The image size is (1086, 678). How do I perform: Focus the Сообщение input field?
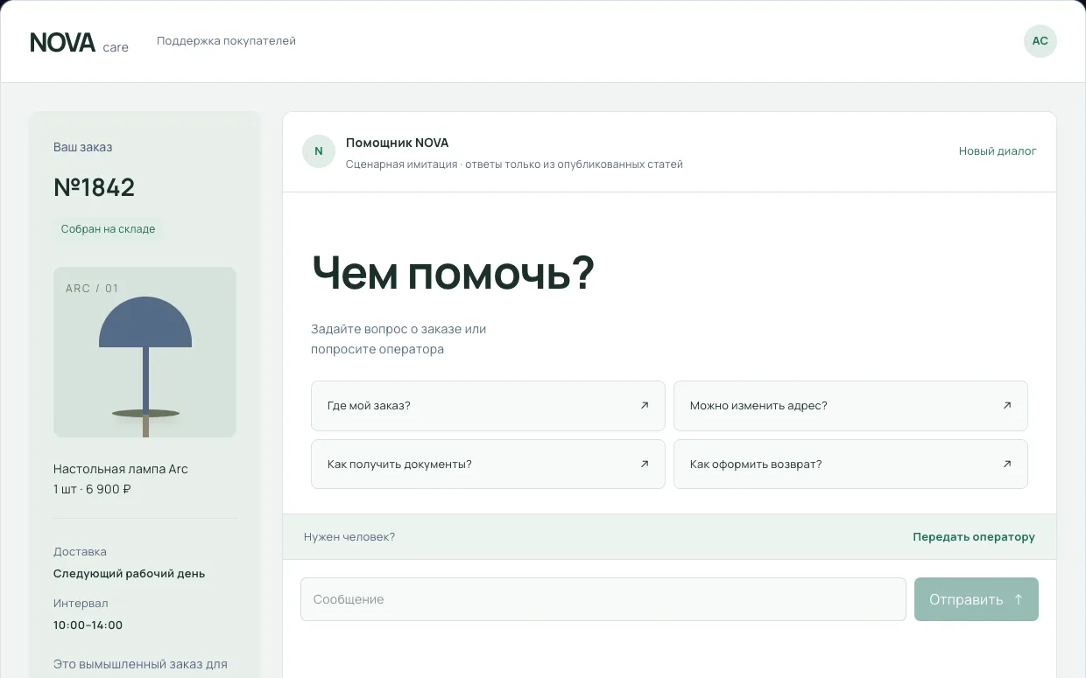[x=603, y=599]
